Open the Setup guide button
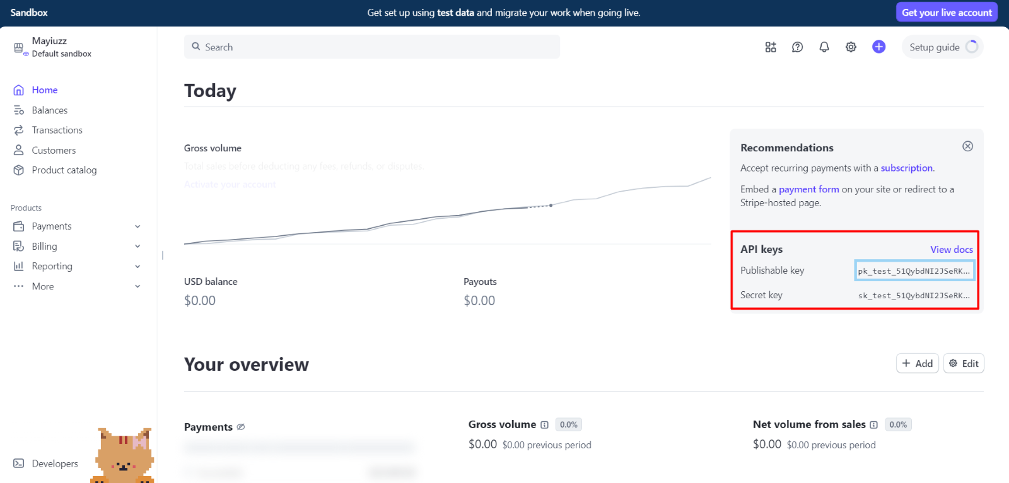 [942, 47]
